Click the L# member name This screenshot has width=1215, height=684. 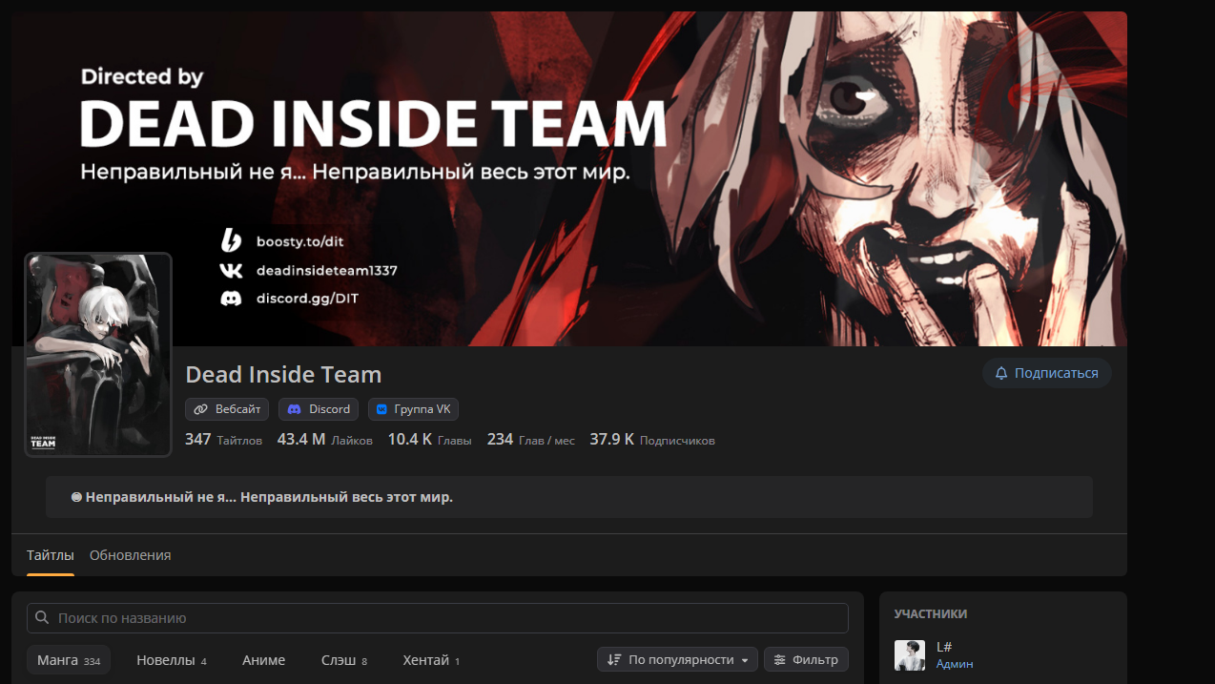tap(944, 647)
